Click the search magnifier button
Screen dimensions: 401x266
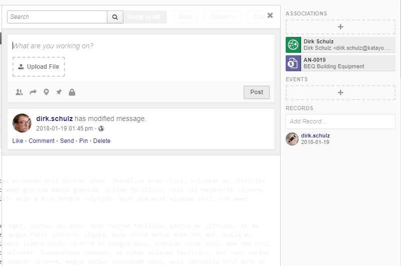pyautogui.click(x=115, y=17)
